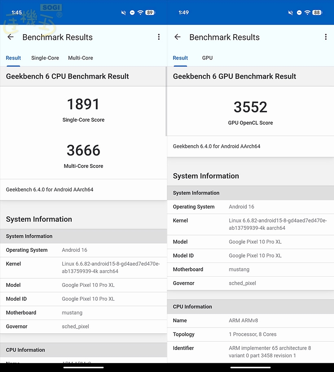Viewport: 334px width, 372px height.
Task: Tap the Model ID row value on the CPU screen
Action: [x=88, y=299]
